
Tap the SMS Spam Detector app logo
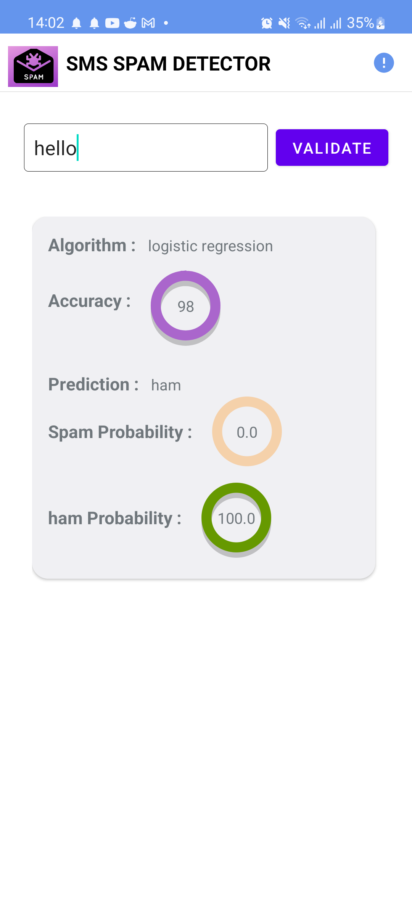coord(33,65)
